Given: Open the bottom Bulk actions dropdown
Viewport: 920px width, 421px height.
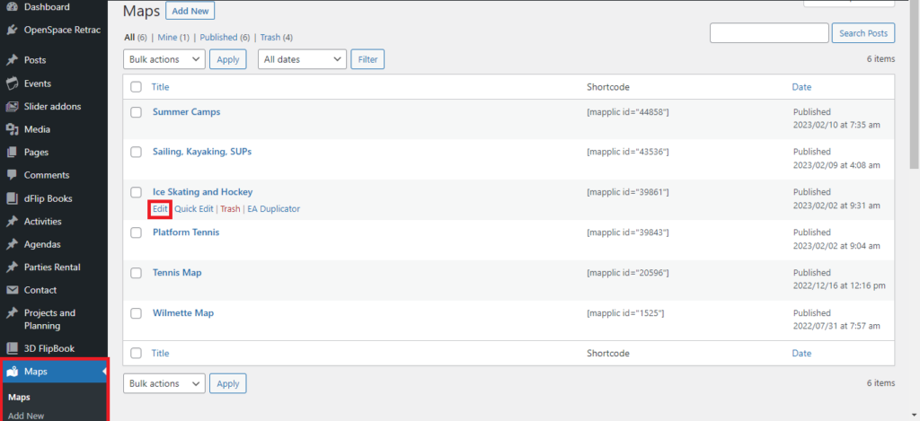Looking at the screenshot, I should [x=164, y=383].
